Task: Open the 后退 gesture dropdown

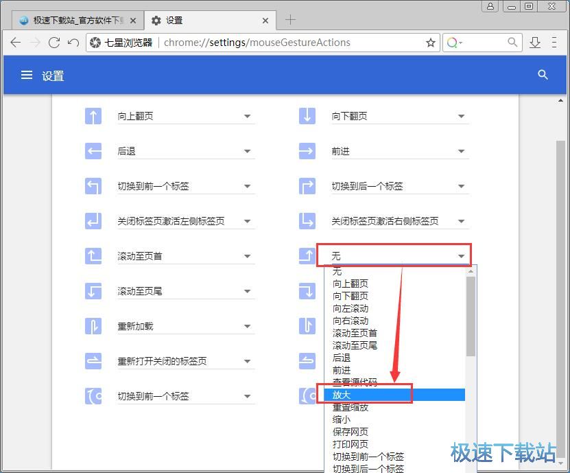Action: pos(186,151)
